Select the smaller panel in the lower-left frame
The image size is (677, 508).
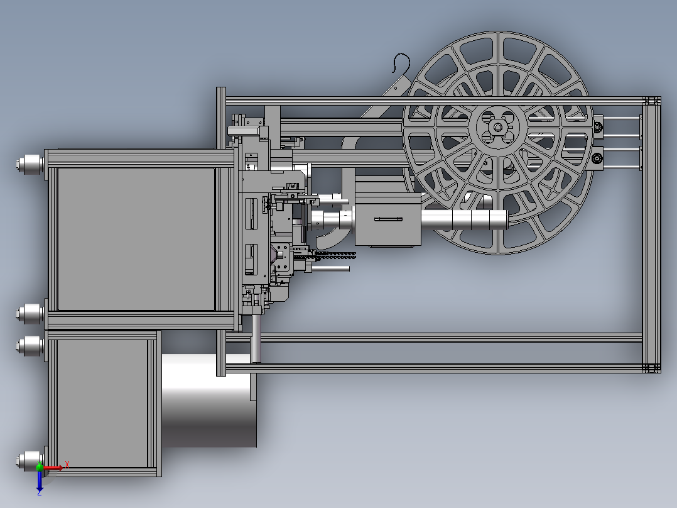tap(102, 404)
